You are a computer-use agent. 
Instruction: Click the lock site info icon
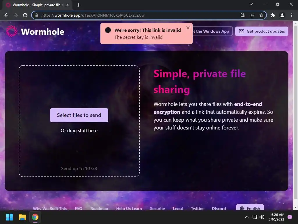[x=37, y=15]
